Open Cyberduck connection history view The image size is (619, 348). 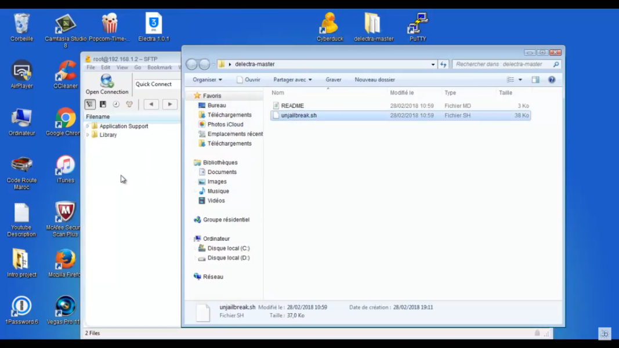[x=116, y=104]
